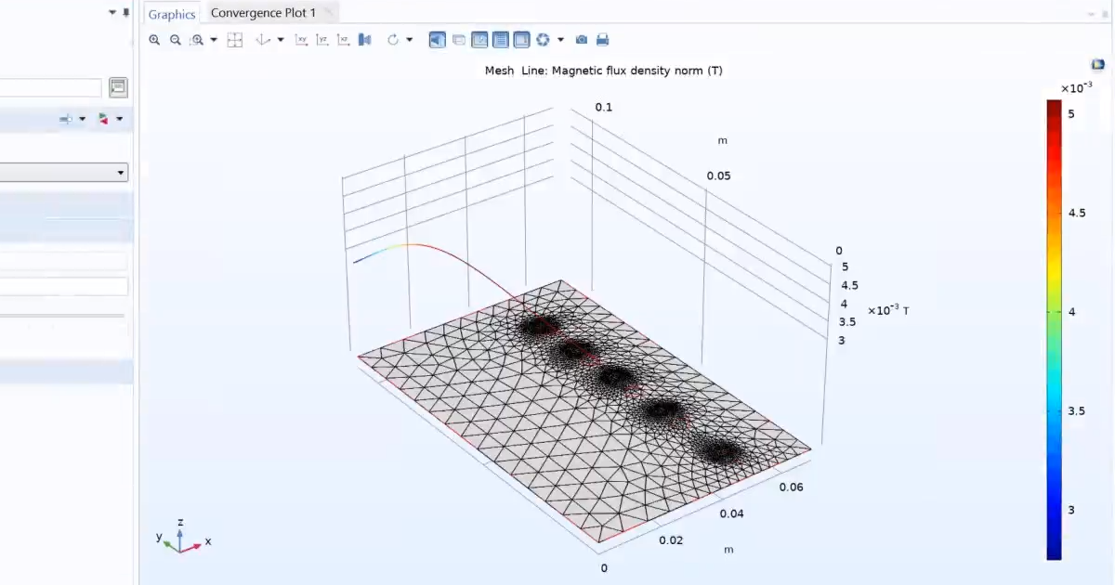
Task: Click the Go to Default View icon
Action: point(264,39)
